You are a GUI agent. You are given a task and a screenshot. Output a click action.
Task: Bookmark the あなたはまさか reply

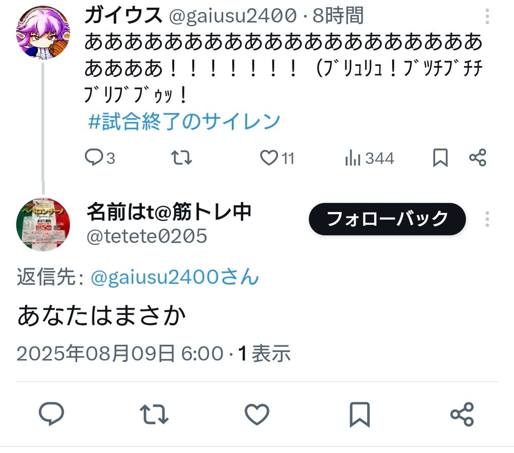point(360,414)
